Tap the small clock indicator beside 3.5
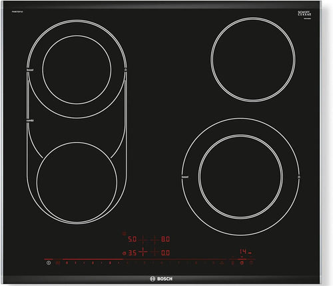The height and width of the screenshot is (286, 333). [124, 253]
